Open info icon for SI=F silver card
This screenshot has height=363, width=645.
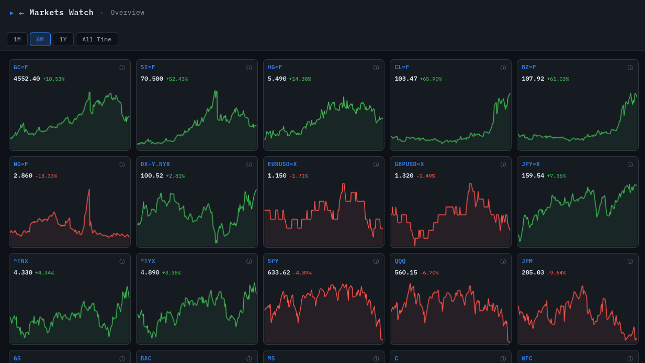(249, 68)
